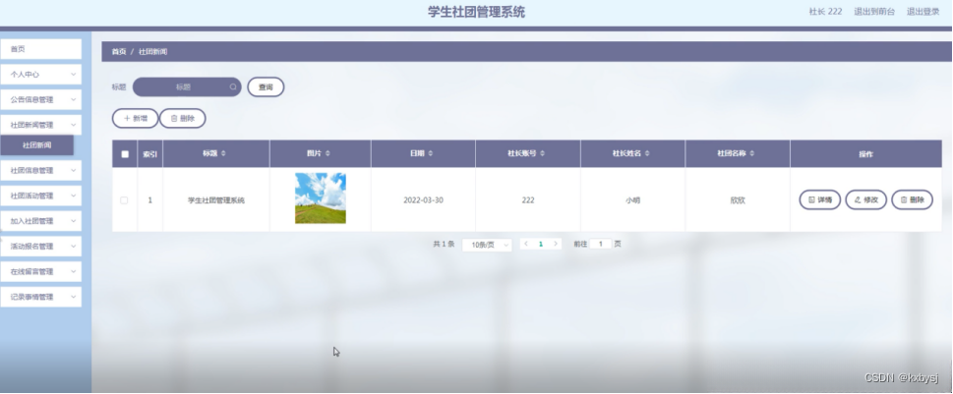This screenshot has width=953, height=394.
Task: Tick the select-all checkbox in the table header
Action: pos(125,154)
